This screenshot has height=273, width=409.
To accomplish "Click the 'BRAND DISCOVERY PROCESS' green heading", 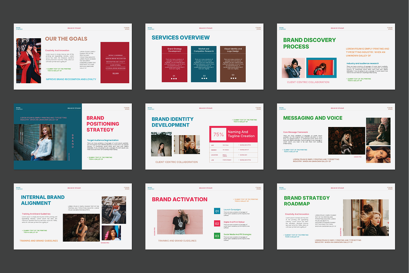I will (x=309, y=43).
